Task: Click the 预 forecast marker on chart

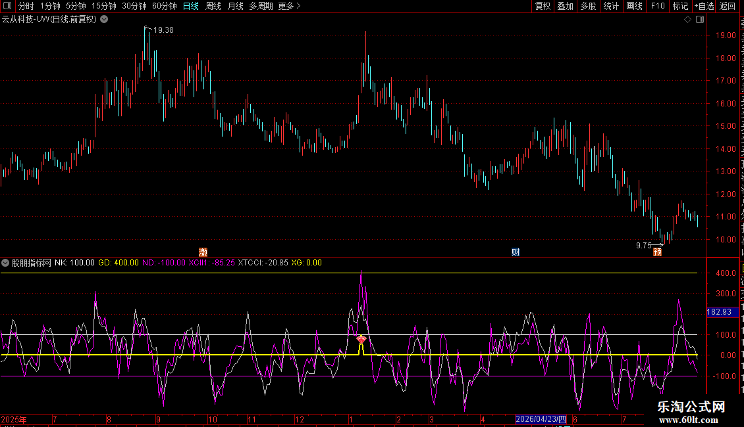Action: coord(657,252)
